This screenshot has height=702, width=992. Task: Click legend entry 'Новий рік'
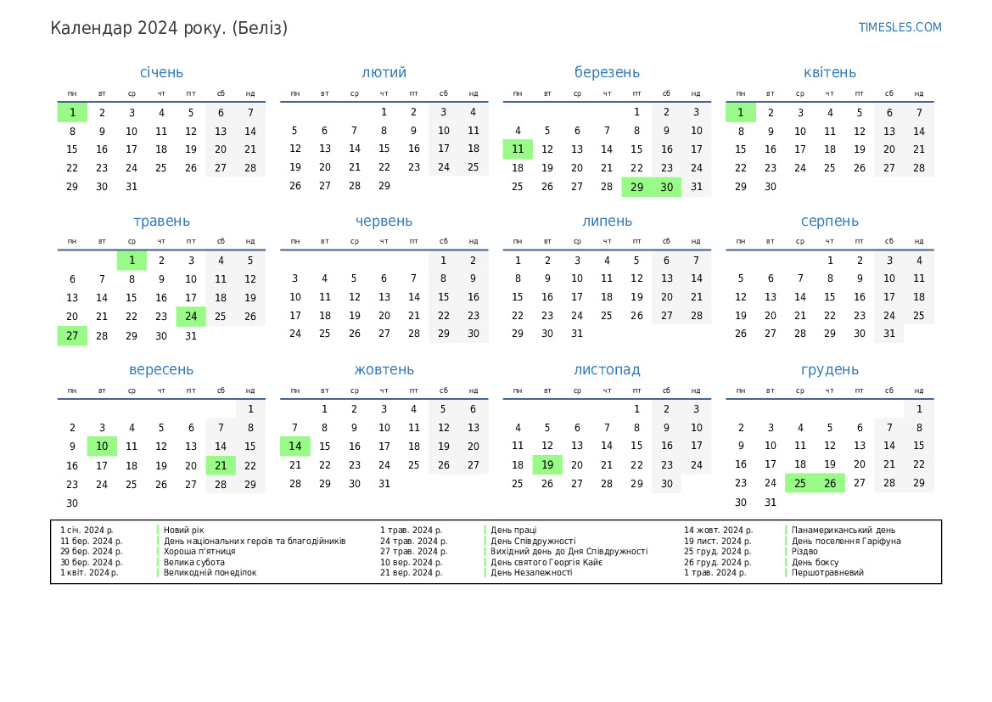coord(183,531)
